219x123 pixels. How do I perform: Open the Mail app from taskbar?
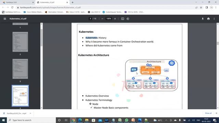coord(100,120)
